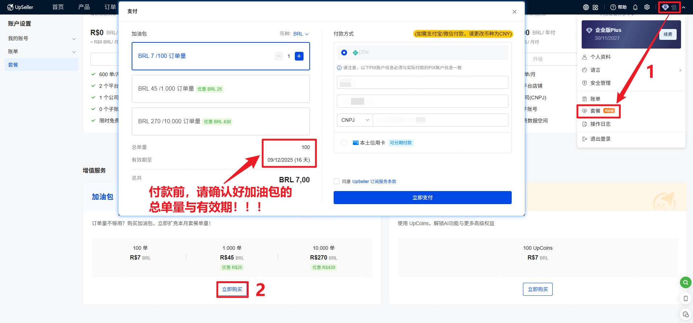
Task: Click the mobile phone floating icon
Action: (x=685, y=298)
